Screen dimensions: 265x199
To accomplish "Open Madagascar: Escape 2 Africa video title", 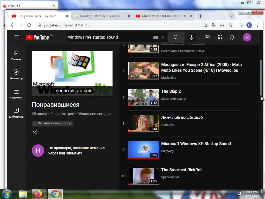I will click(201, 68).
